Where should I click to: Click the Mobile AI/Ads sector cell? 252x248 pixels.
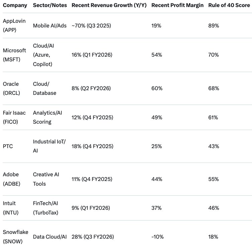[50, 25]
